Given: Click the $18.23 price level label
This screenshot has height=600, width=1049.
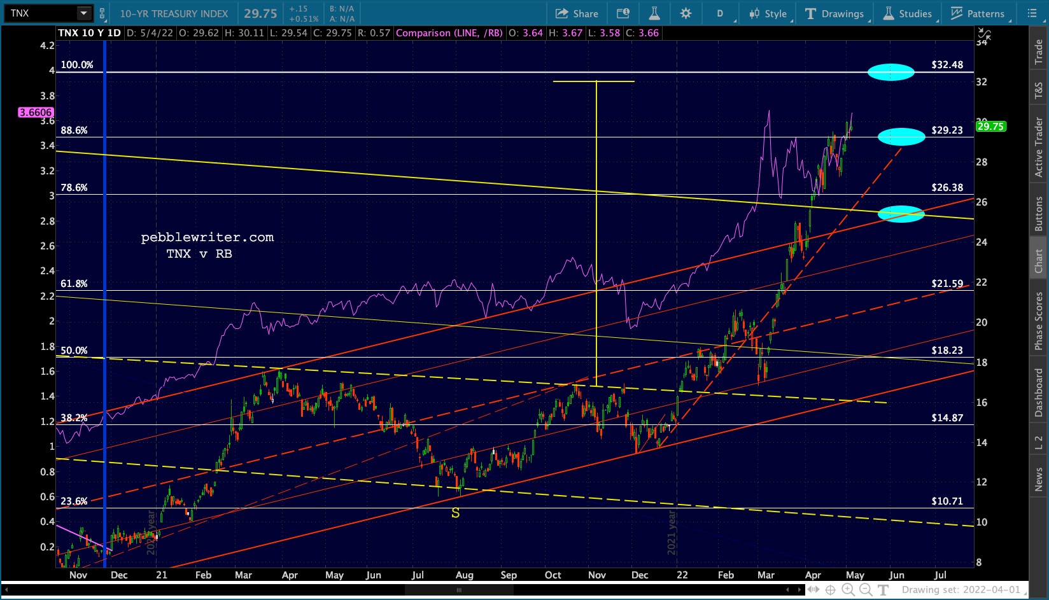Looking at the screenshot, I should (x=947, y=351).
